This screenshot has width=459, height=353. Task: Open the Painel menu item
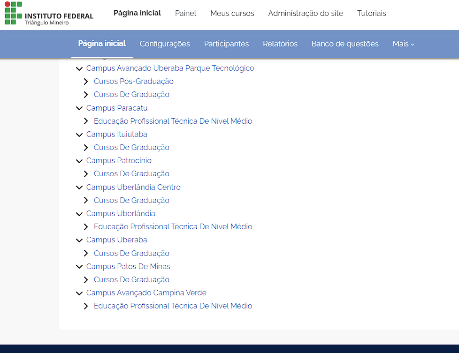pos(185,13)
